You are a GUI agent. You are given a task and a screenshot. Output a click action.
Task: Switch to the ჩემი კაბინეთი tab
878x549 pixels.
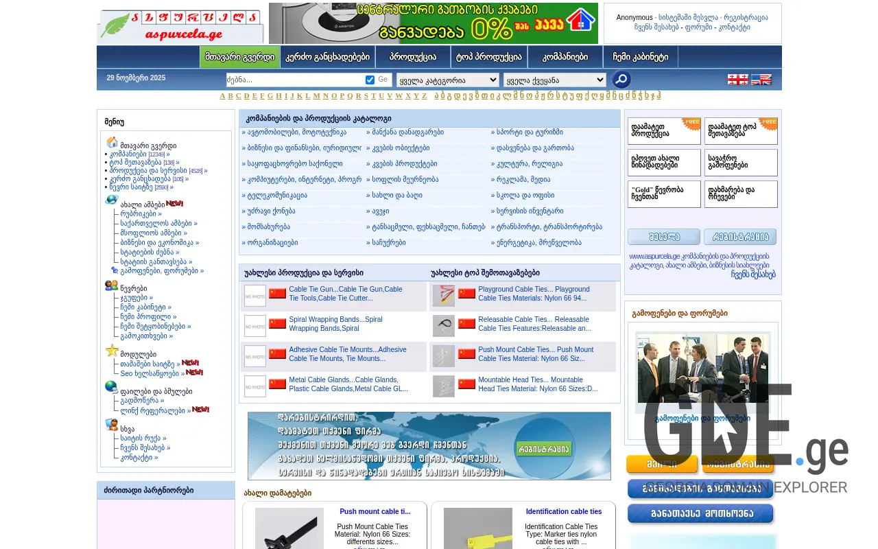(x=640, y=57)
